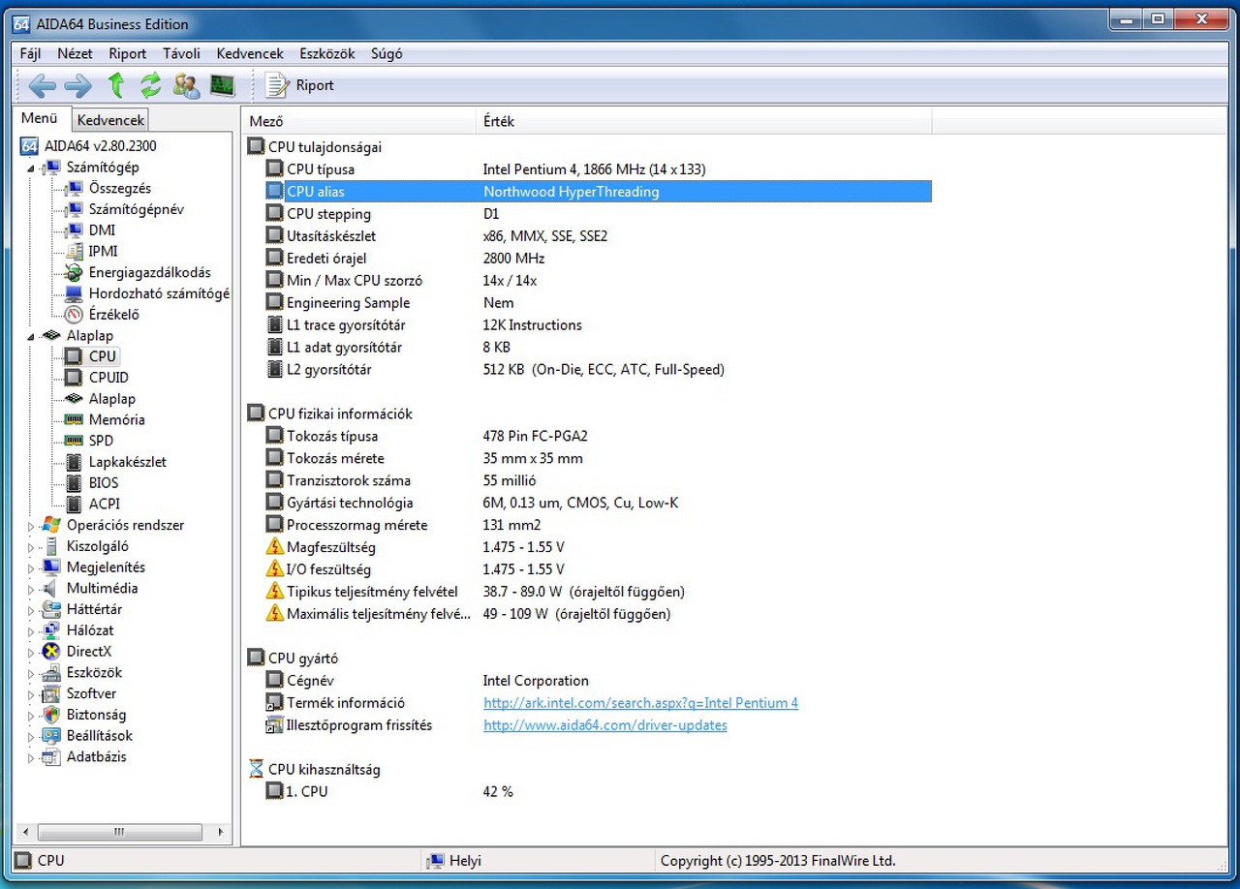The height and width of the screenshot is (889, 1240).
Task: Open the Riport menu
Action: pos(128,54)
